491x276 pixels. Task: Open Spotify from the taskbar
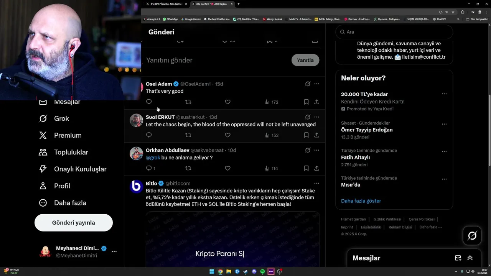(262, 271)
